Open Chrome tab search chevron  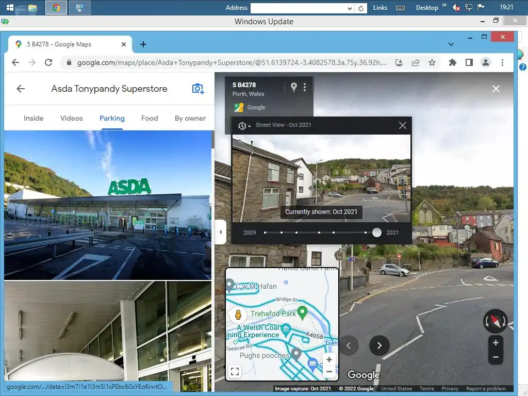tap(451, 44)
